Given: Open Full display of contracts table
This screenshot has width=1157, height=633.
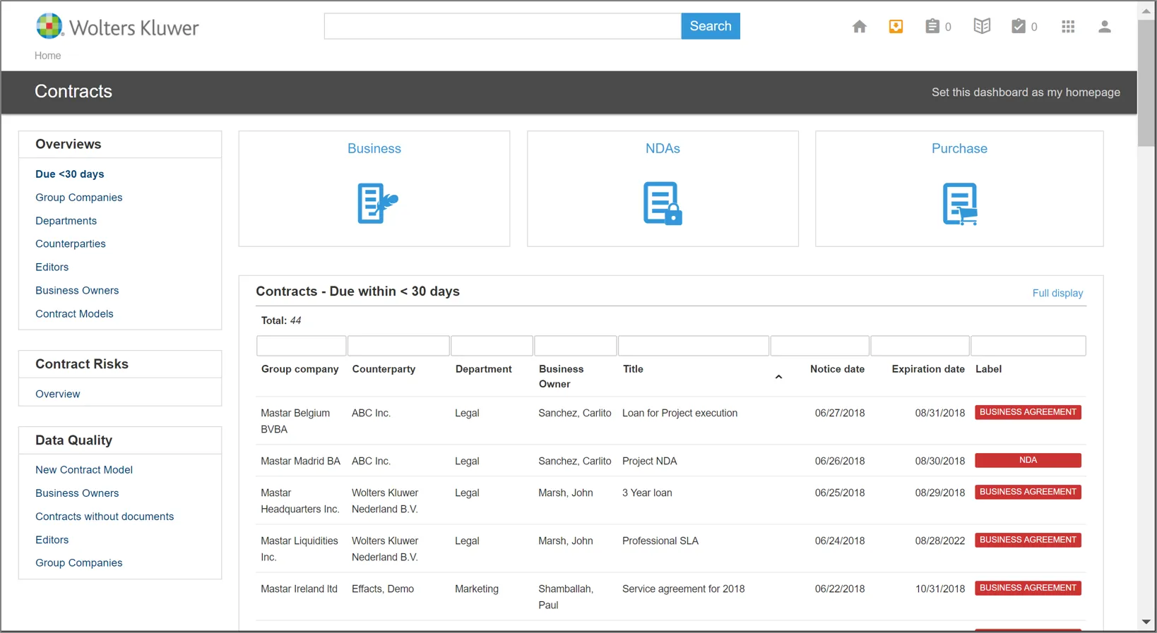Looking at the screenshot, I should point(1057,293).
